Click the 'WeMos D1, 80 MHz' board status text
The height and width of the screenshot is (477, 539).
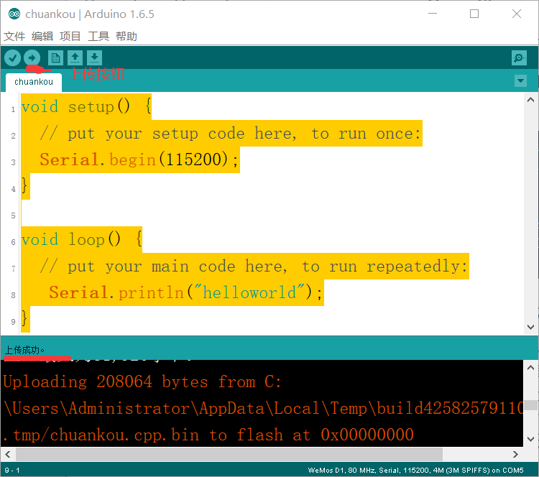(x=415, y=470)
